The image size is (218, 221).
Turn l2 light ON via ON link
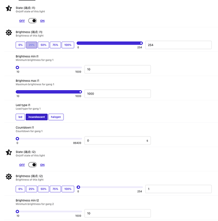pyautogui.click(x=43, y=165)
